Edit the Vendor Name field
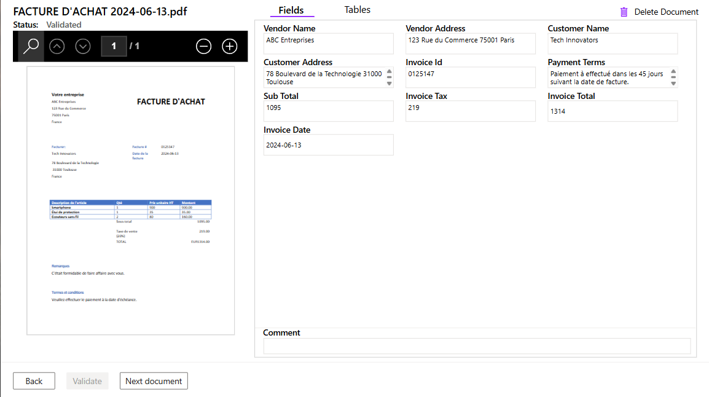This screenshot has height=397, width=709. click(328, 44)
